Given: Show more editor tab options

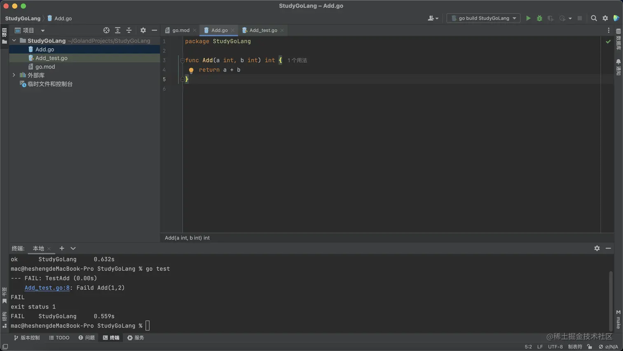Looking at the screenshot, I should pos(609,30).
